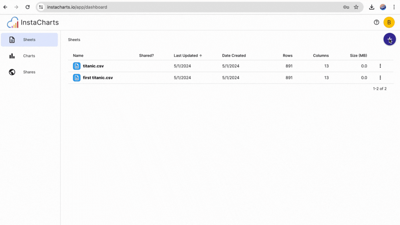Click the InstaCharts cloud logo

pyautogui.click(x=13, y=23)
